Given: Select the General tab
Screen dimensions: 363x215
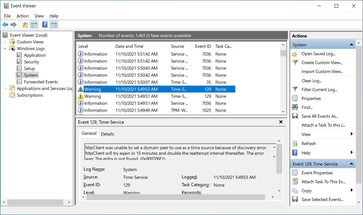Looking at the screenshot, I should click(89, 133).
